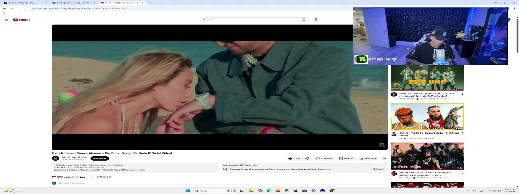Open the Chrome apps grid icon
The height and width of the screenshot is (194, 519).
4,13
